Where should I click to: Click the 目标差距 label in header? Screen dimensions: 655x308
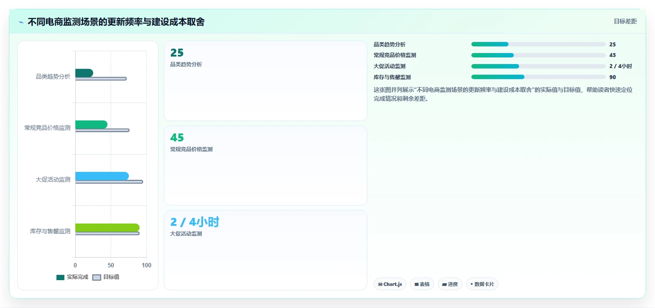[625, 21]
